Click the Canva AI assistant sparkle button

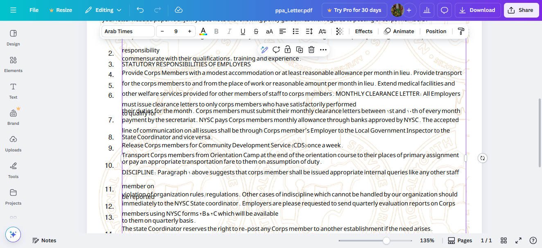[13, 234]
